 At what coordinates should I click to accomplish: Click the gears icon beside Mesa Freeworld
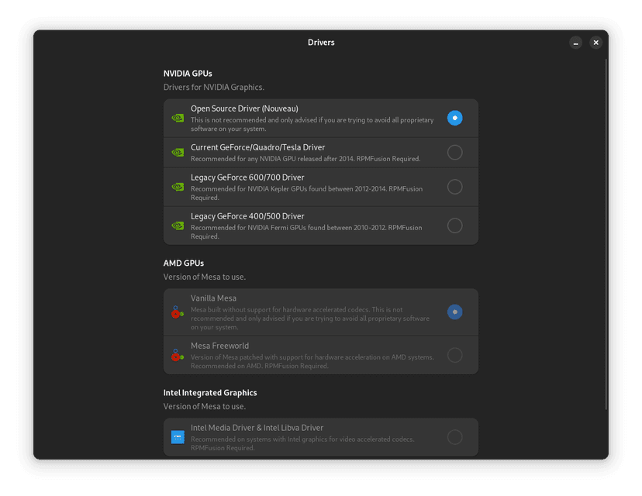178,355
